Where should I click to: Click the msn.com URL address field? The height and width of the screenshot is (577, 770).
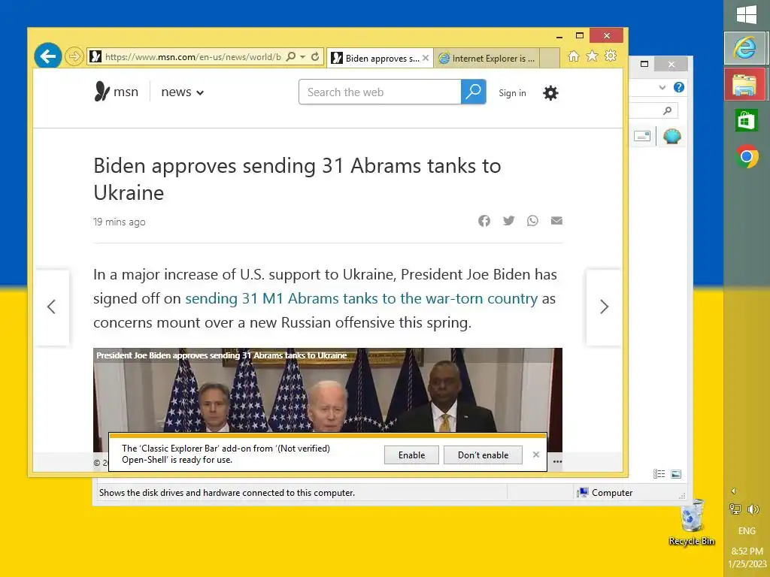click(193, 57)
